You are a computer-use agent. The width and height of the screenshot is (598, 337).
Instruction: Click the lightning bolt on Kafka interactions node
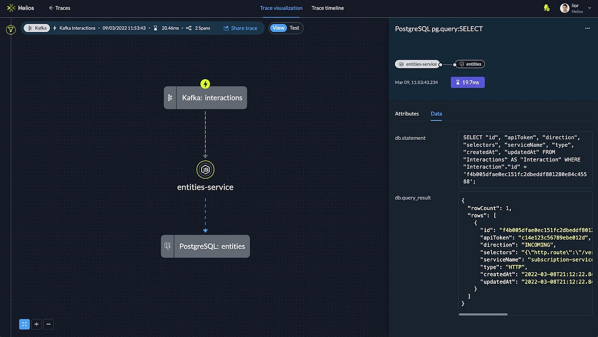point(205,84)
